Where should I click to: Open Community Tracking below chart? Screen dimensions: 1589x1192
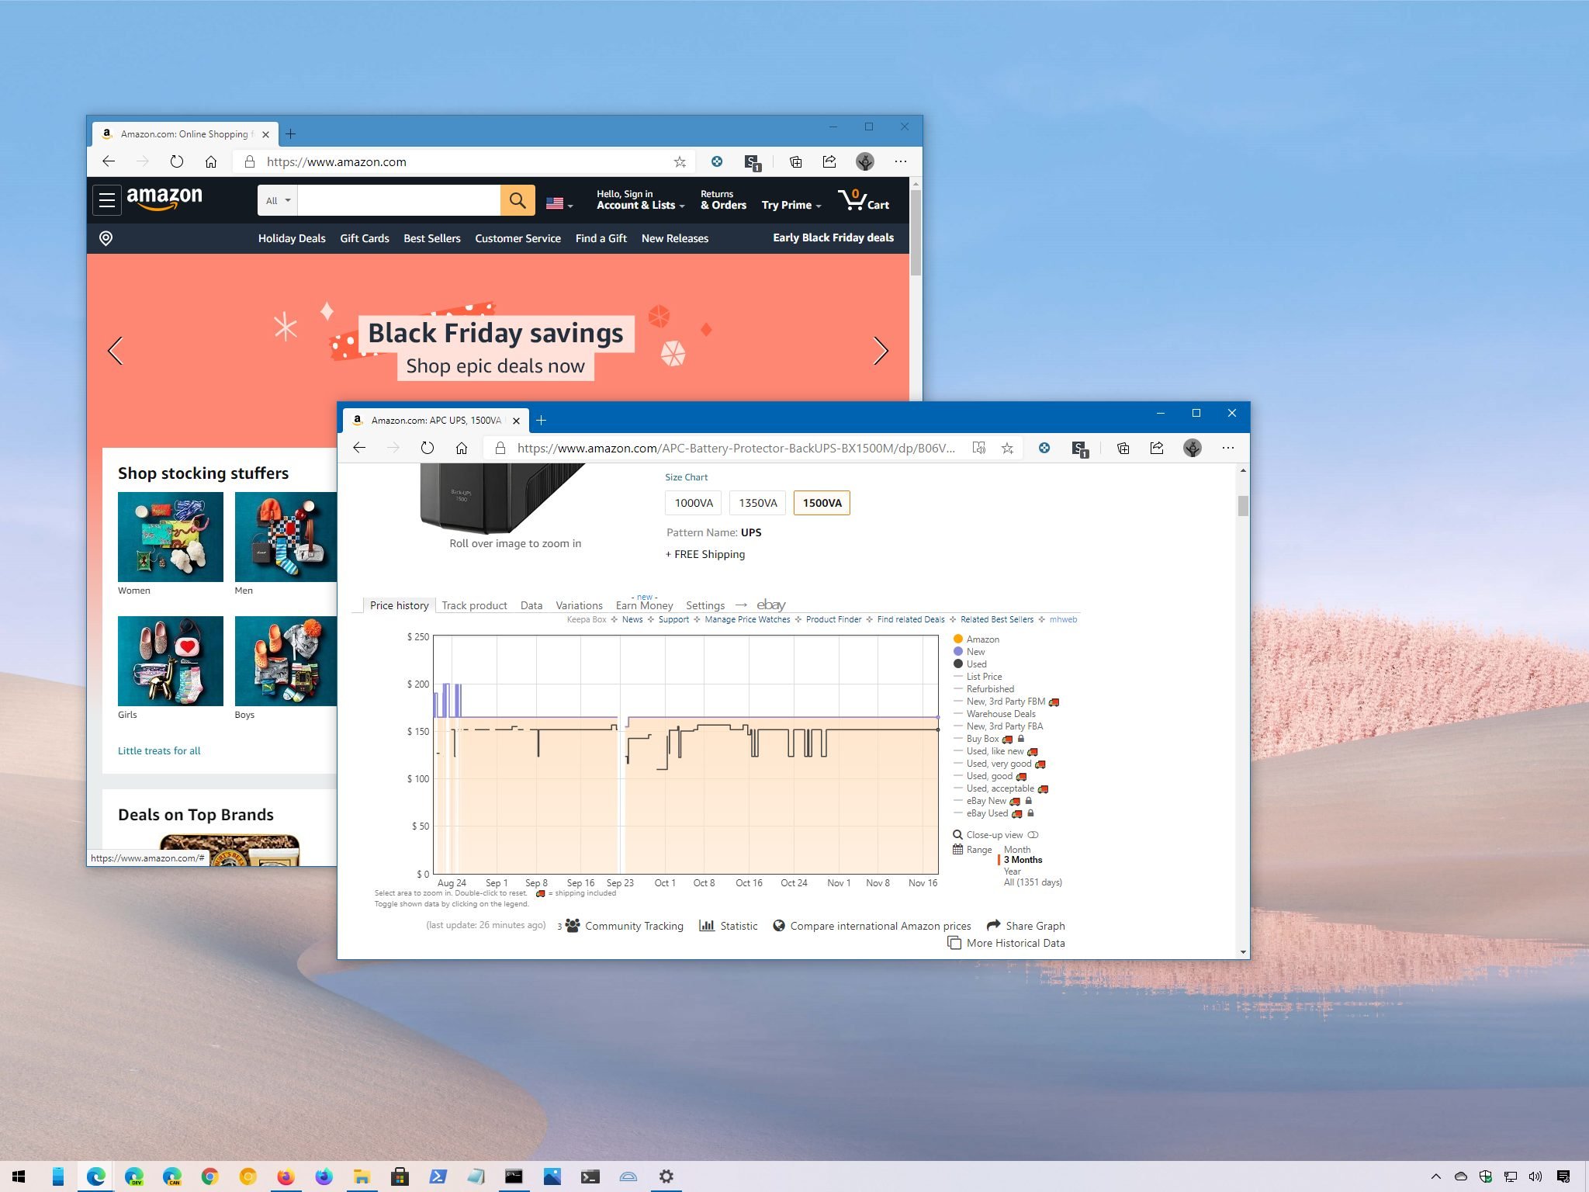tap(625, 926)
